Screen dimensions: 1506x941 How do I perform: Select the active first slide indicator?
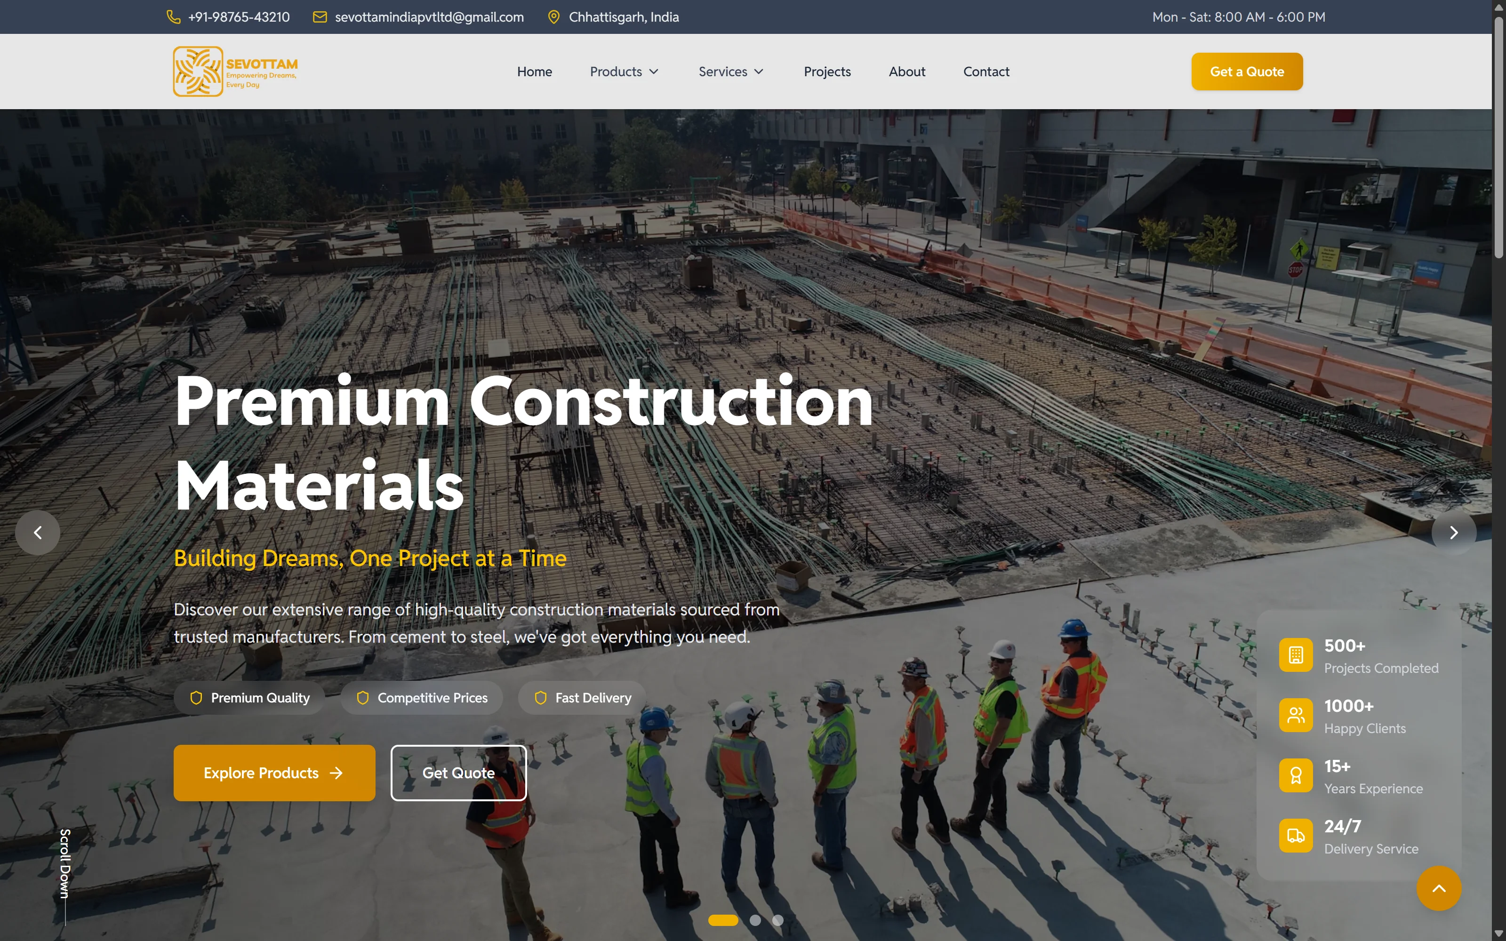723,920
